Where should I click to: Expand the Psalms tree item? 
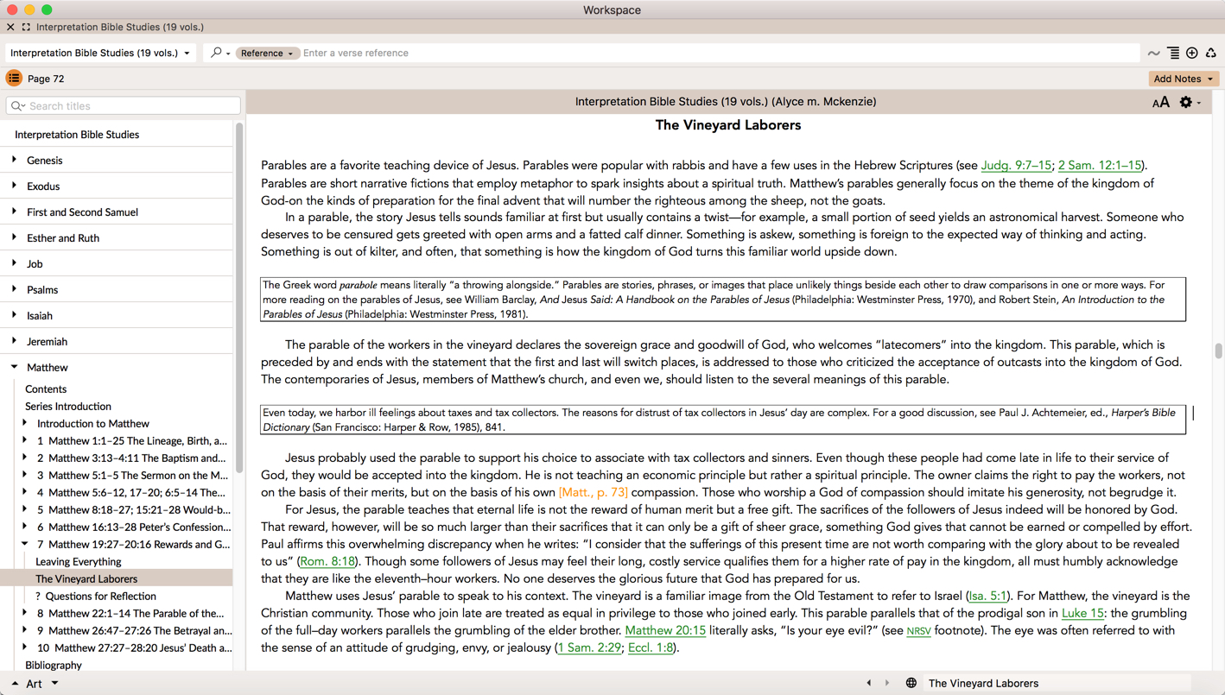click(x=14, y=289)
